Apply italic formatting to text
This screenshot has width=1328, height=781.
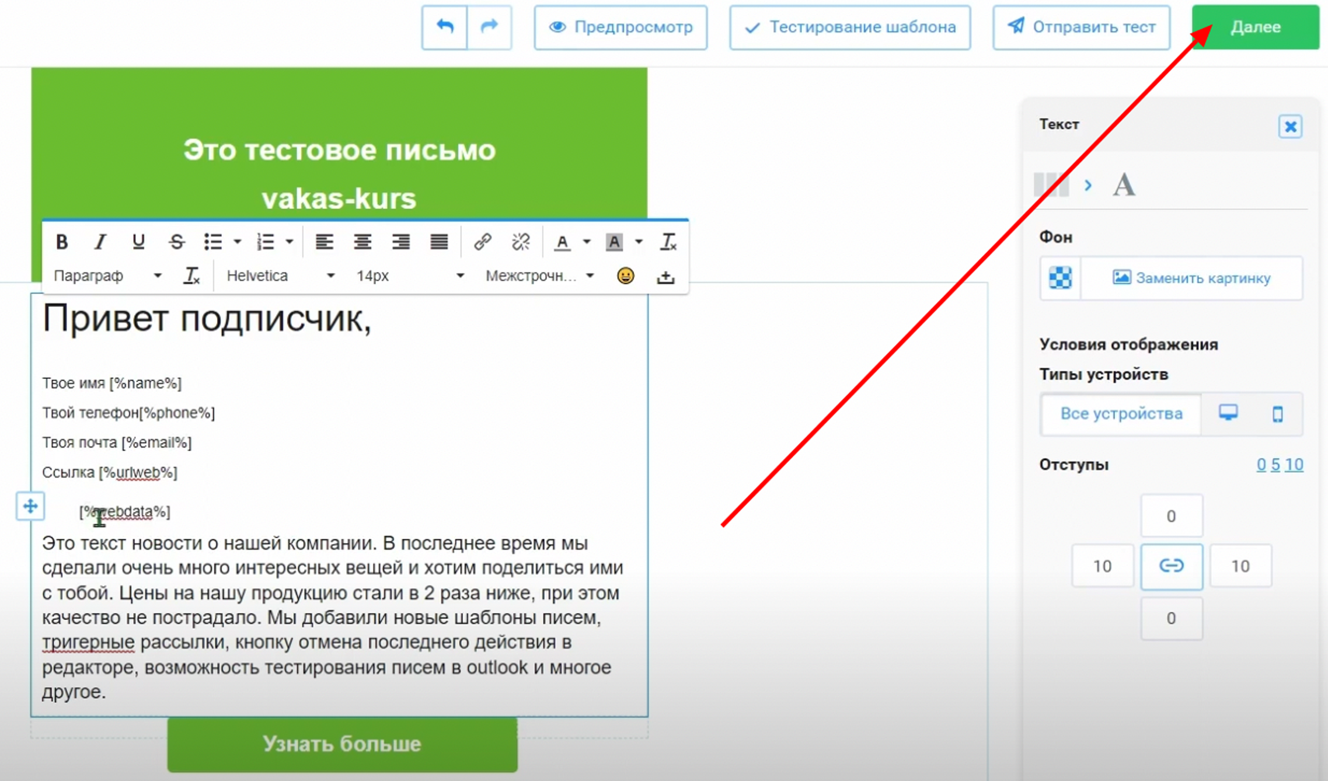coord(100,242)
